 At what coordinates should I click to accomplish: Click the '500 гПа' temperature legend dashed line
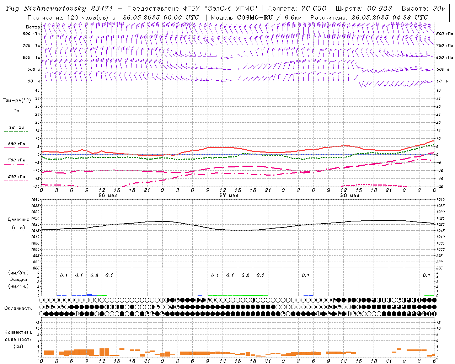click(x=16, y=181)
